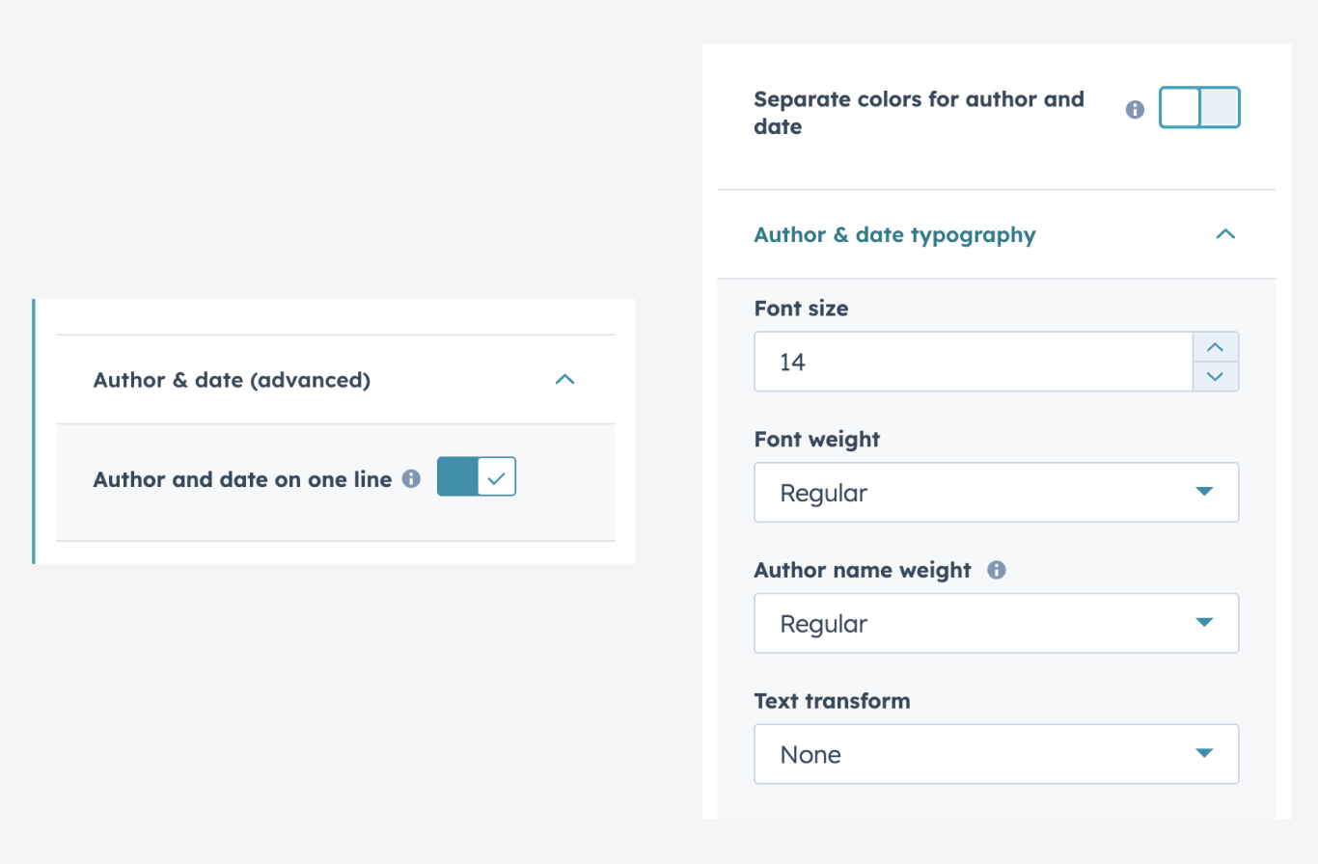Click the info icon next to Author name weight
Image resolution: width=1318 pixels, height=864 pixels.
tap(997, 570)
